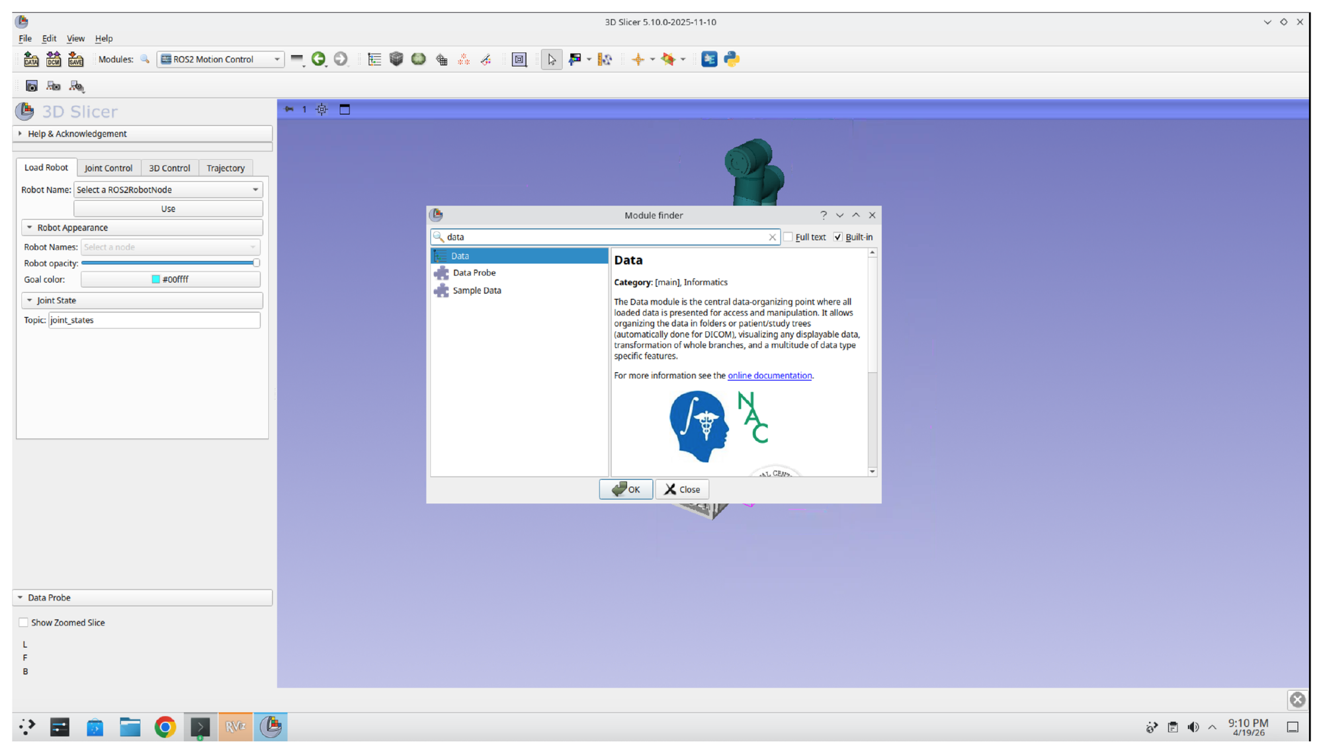Click the screenshot capture icon
1323x753 pixels.
coord(31,86)
